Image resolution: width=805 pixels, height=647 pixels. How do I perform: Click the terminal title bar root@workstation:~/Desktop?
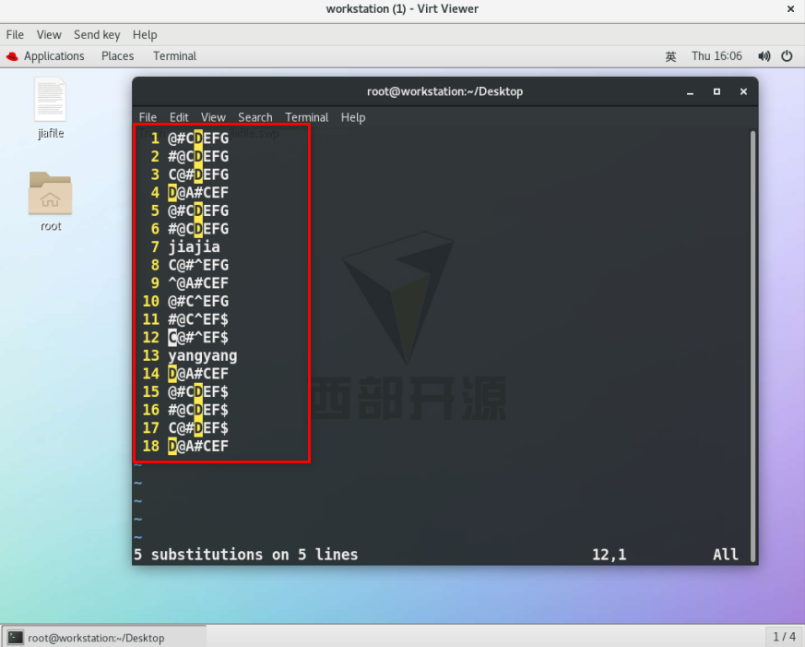[x=444, y=91]
